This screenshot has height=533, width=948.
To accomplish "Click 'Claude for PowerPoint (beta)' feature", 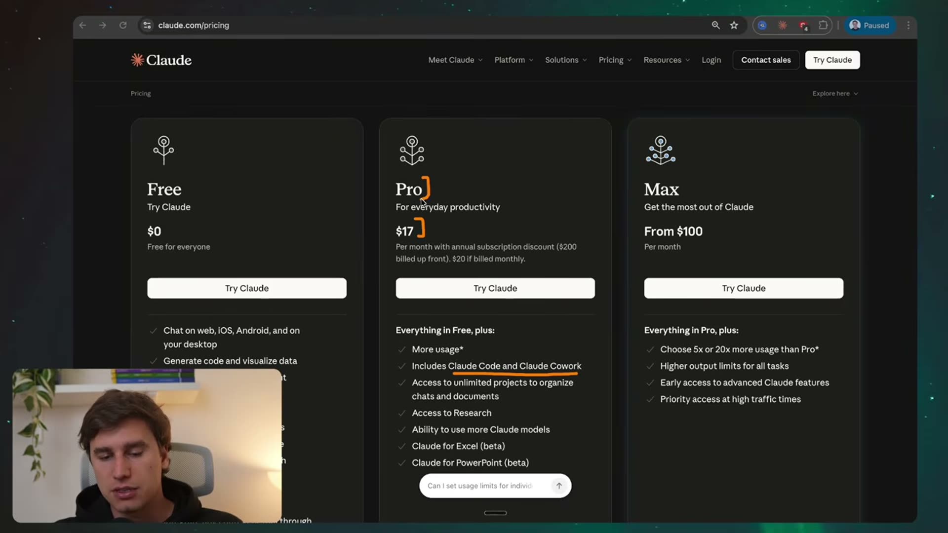I will tap(470, 462).
